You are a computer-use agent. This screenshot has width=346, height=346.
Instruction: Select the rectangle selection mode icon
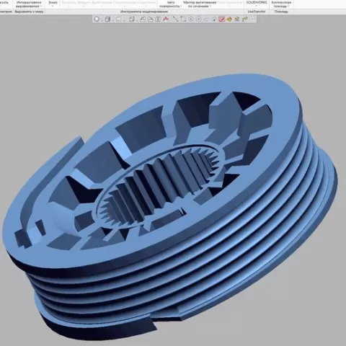183,19
